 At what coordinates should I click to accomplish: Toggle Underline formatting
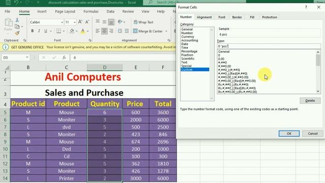[46, 31]
